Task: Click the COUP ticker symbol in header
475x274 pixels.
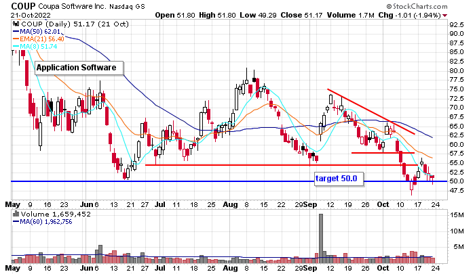Action: pos(23,5)
